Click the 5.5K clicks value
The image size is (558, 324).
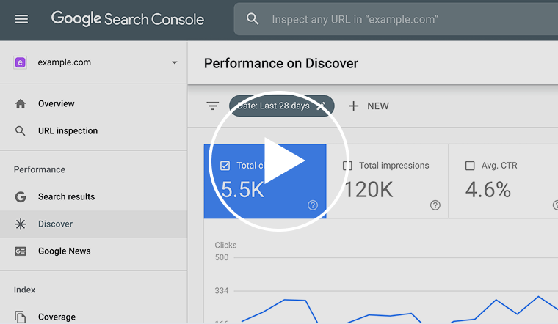point(242,189)
